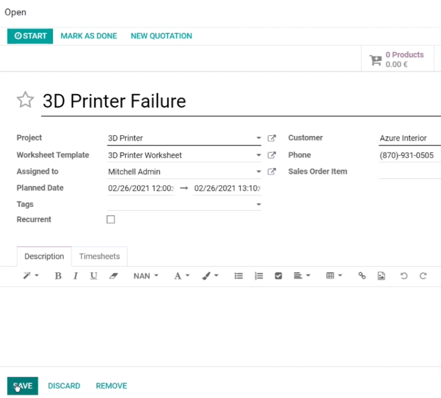
Task: Toggle bold formatting in description editor
Action: coord(58,276)
